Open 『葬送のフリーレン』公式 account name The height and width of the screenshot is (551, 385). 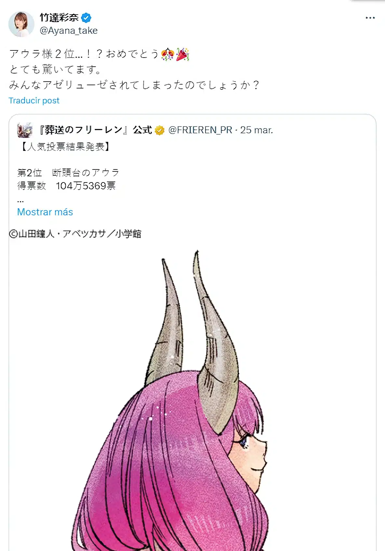click(95, 130)
